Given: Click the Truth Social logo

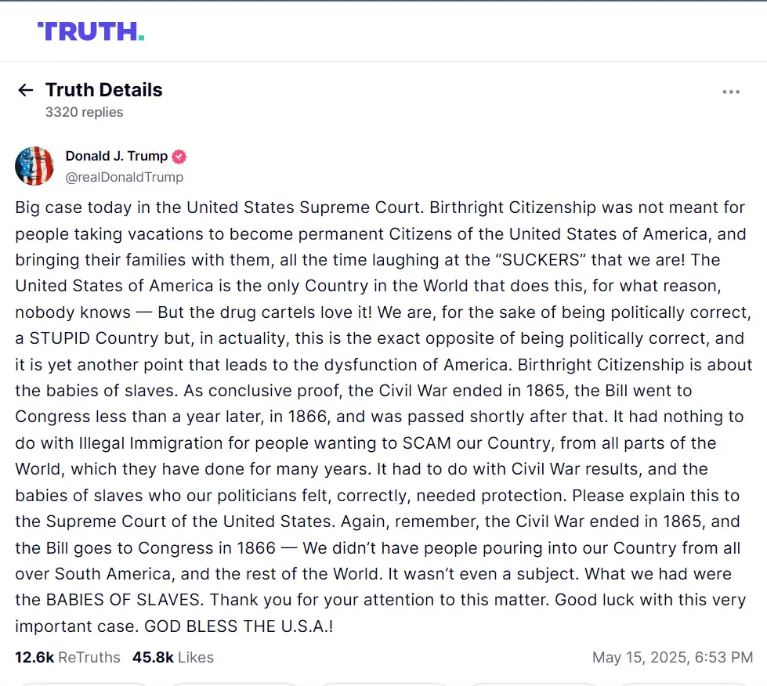Looking at the screenshot, I should (x=91, y=31).
